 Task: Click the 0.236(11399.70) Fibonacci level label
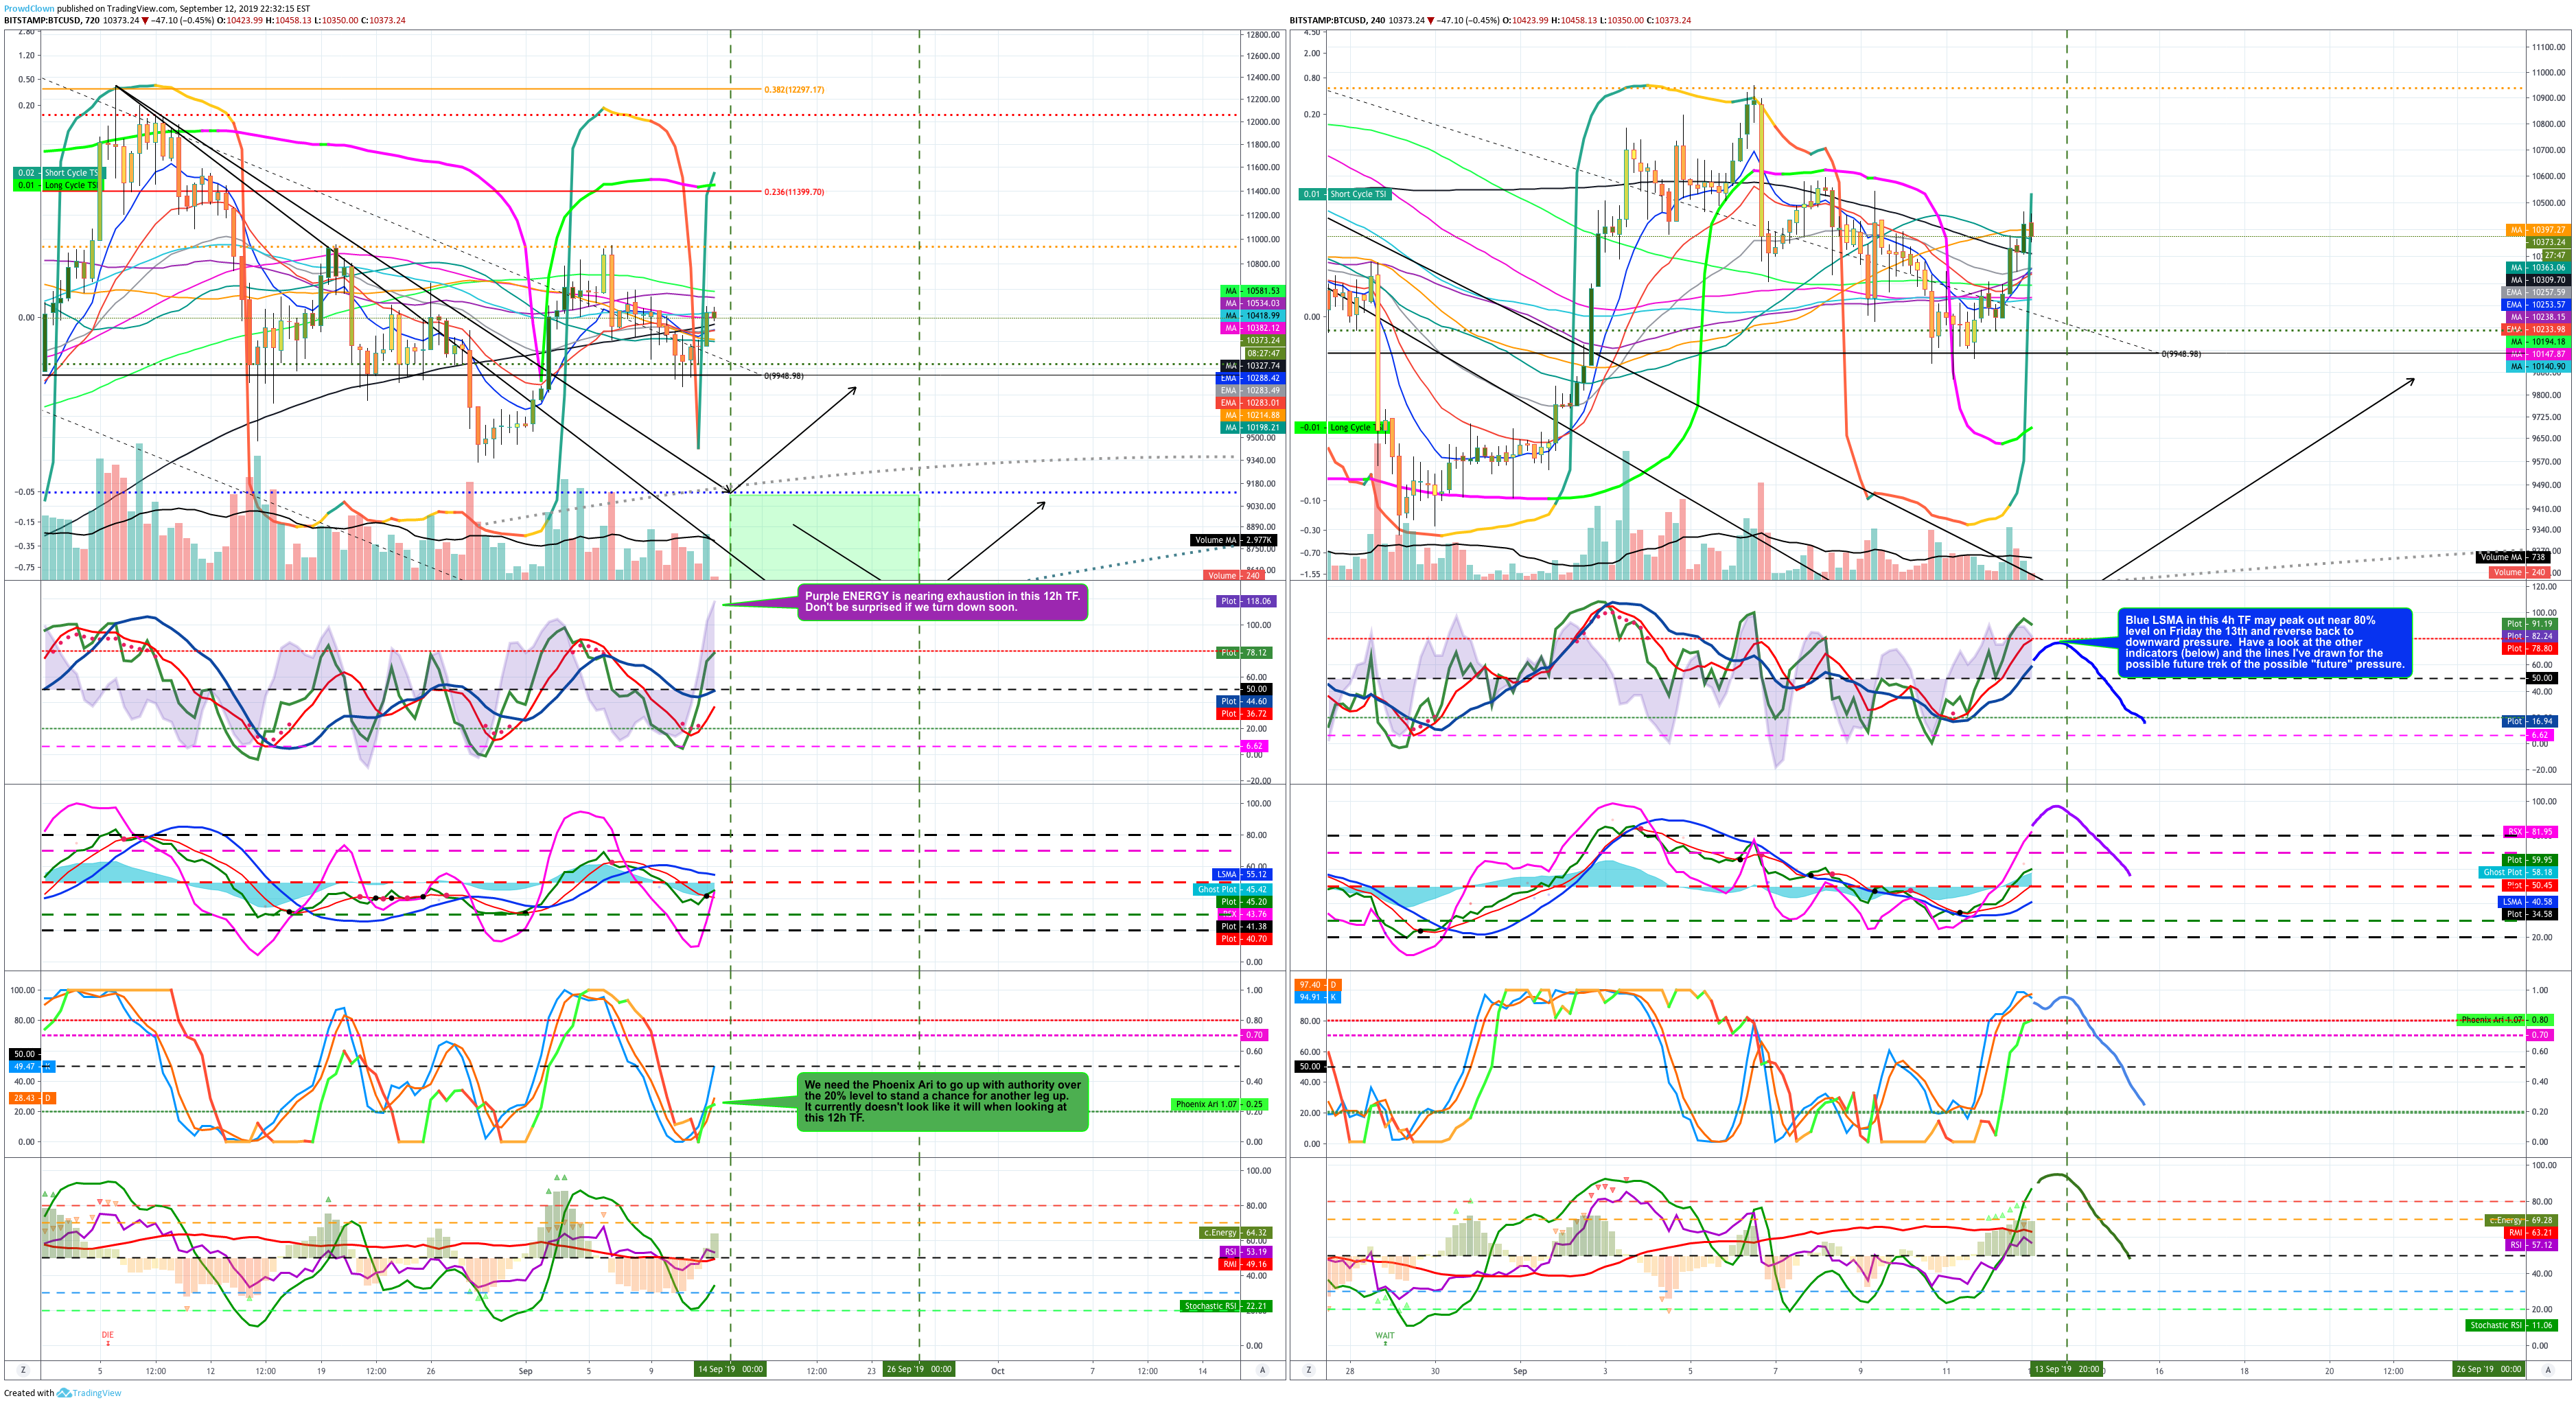click(x=794, y=192)
